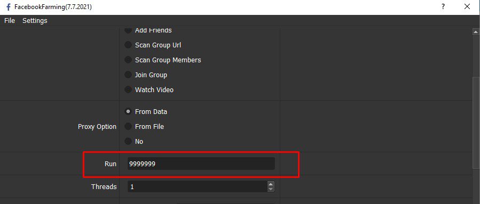Increase Threads value with up arrow
This screenshot has height=204, width=480.
tap(271, 184)
